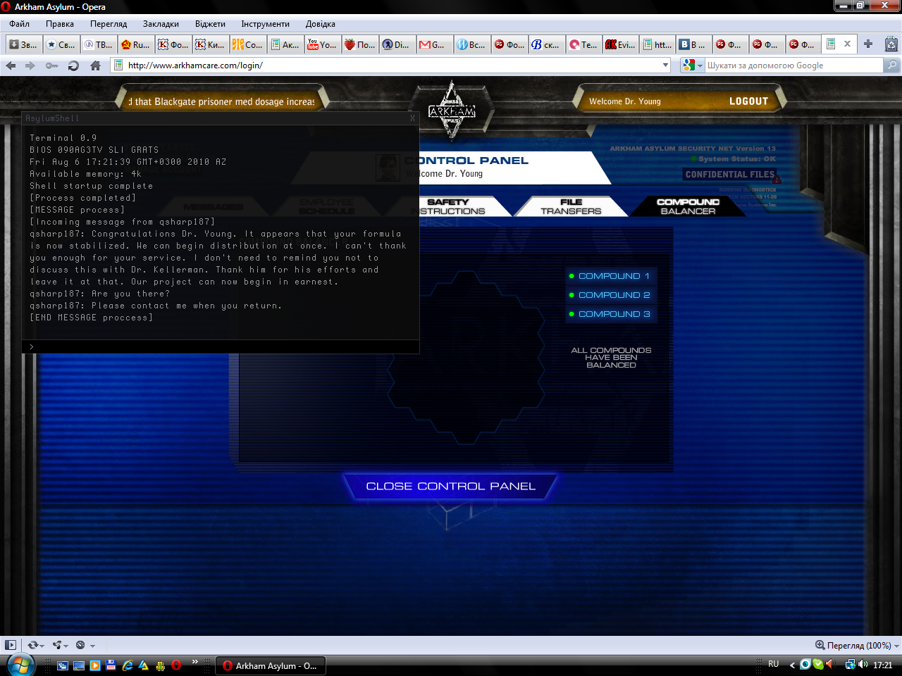Click the Show Desktop quick launch icon
Image resolution: width=902 pixels, height=676 pixels.
(79, 665)
